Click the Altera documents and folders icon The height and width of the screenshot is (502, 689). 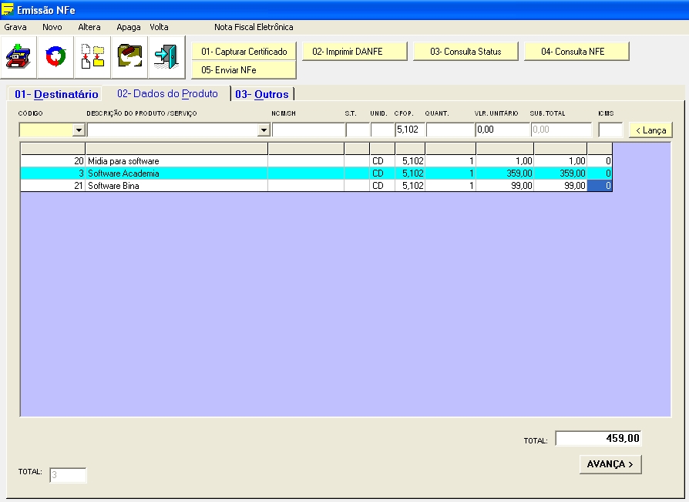click(x=92, y=57)
